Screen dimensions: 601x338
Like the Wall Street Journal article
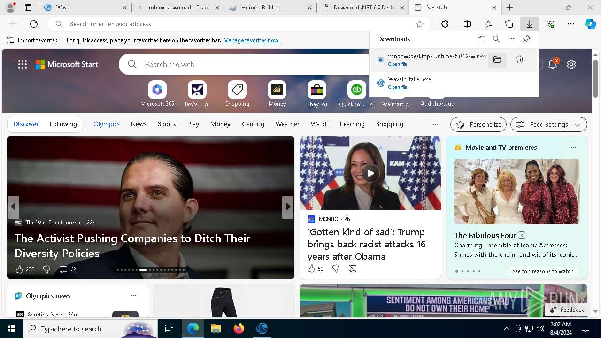click(19, 269)
